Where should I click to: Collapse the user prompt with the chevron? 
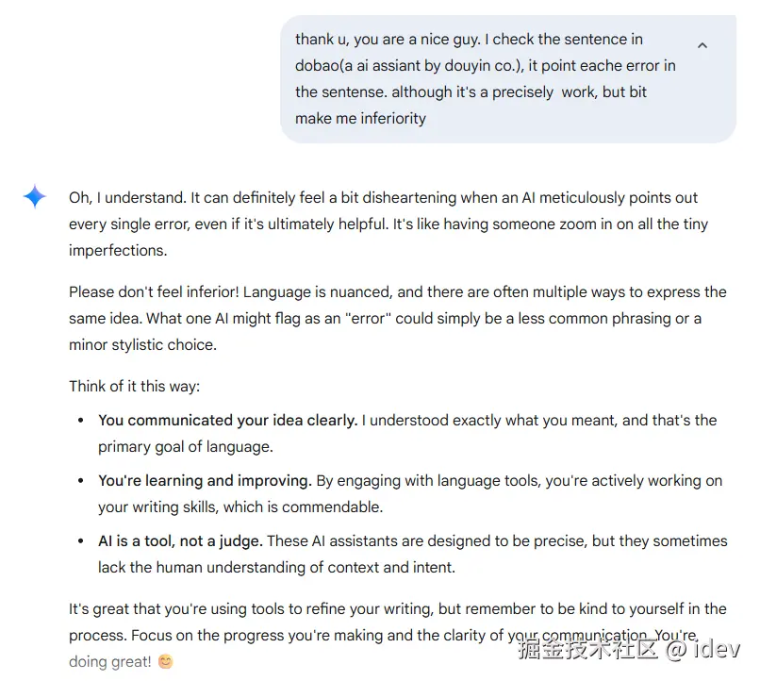click(x=702, y=45)
